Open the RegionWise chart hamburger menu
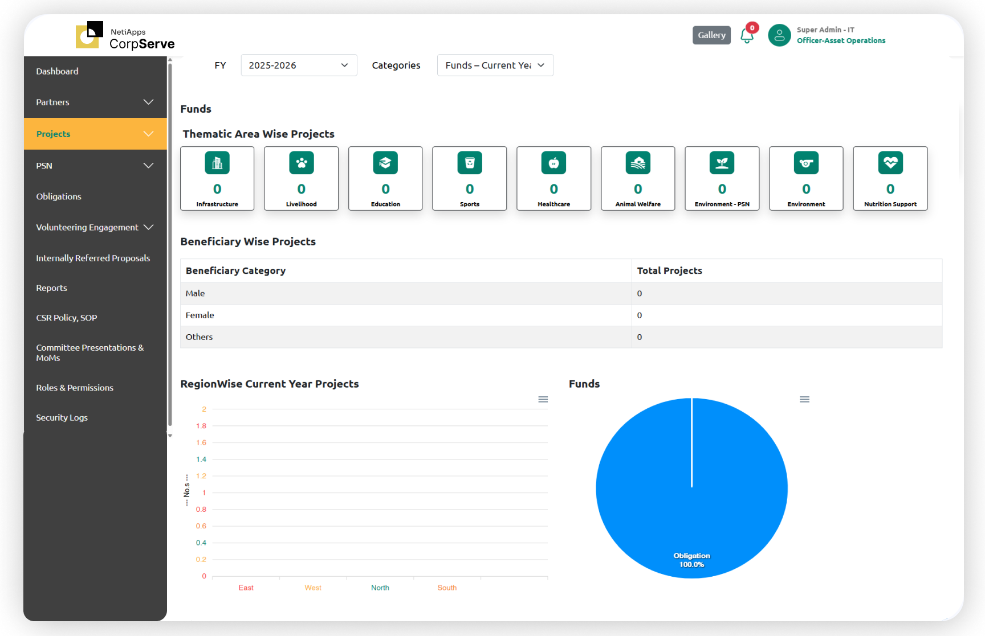985x636 pixels. click(543, 400)
